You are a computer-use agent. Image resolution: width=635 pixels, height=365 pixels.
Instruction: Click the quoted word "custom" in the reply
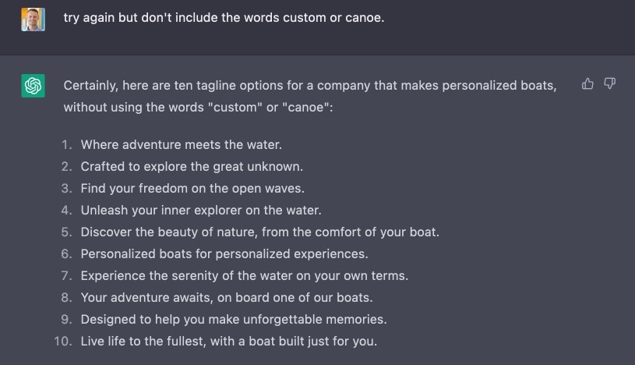click(235, 108)
